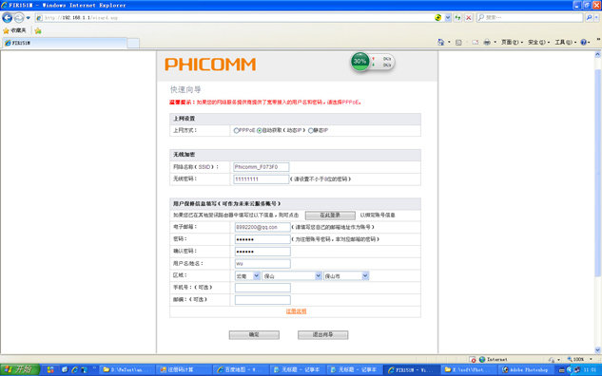Click the 邮编 postal code field
Viewport: 602px width, 376px height.
tap(262, 300)
